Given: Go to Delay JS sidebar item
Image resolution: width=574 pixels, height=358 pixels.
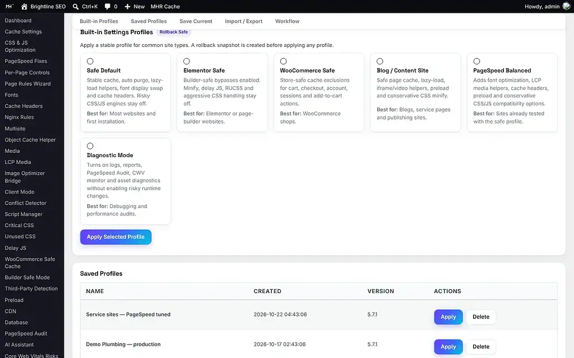Looking at the screenshot, I should (15, 248).
